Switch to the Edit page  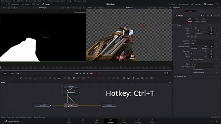coord(97,121)
